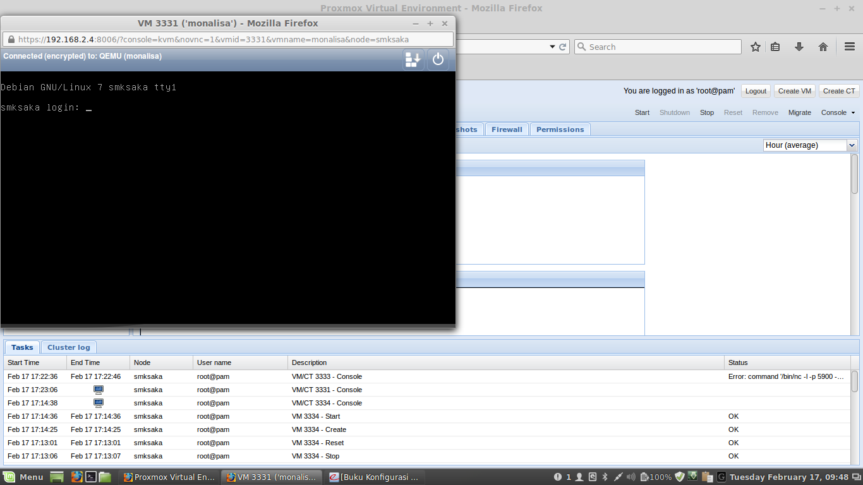
Task: Switch to VM 3331 taskbar window
Action: click(272, 477)
